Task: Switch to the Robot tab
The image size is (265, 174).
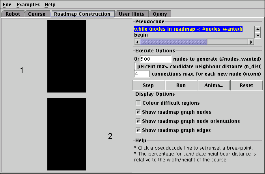Action: click(x=13, y=14)
